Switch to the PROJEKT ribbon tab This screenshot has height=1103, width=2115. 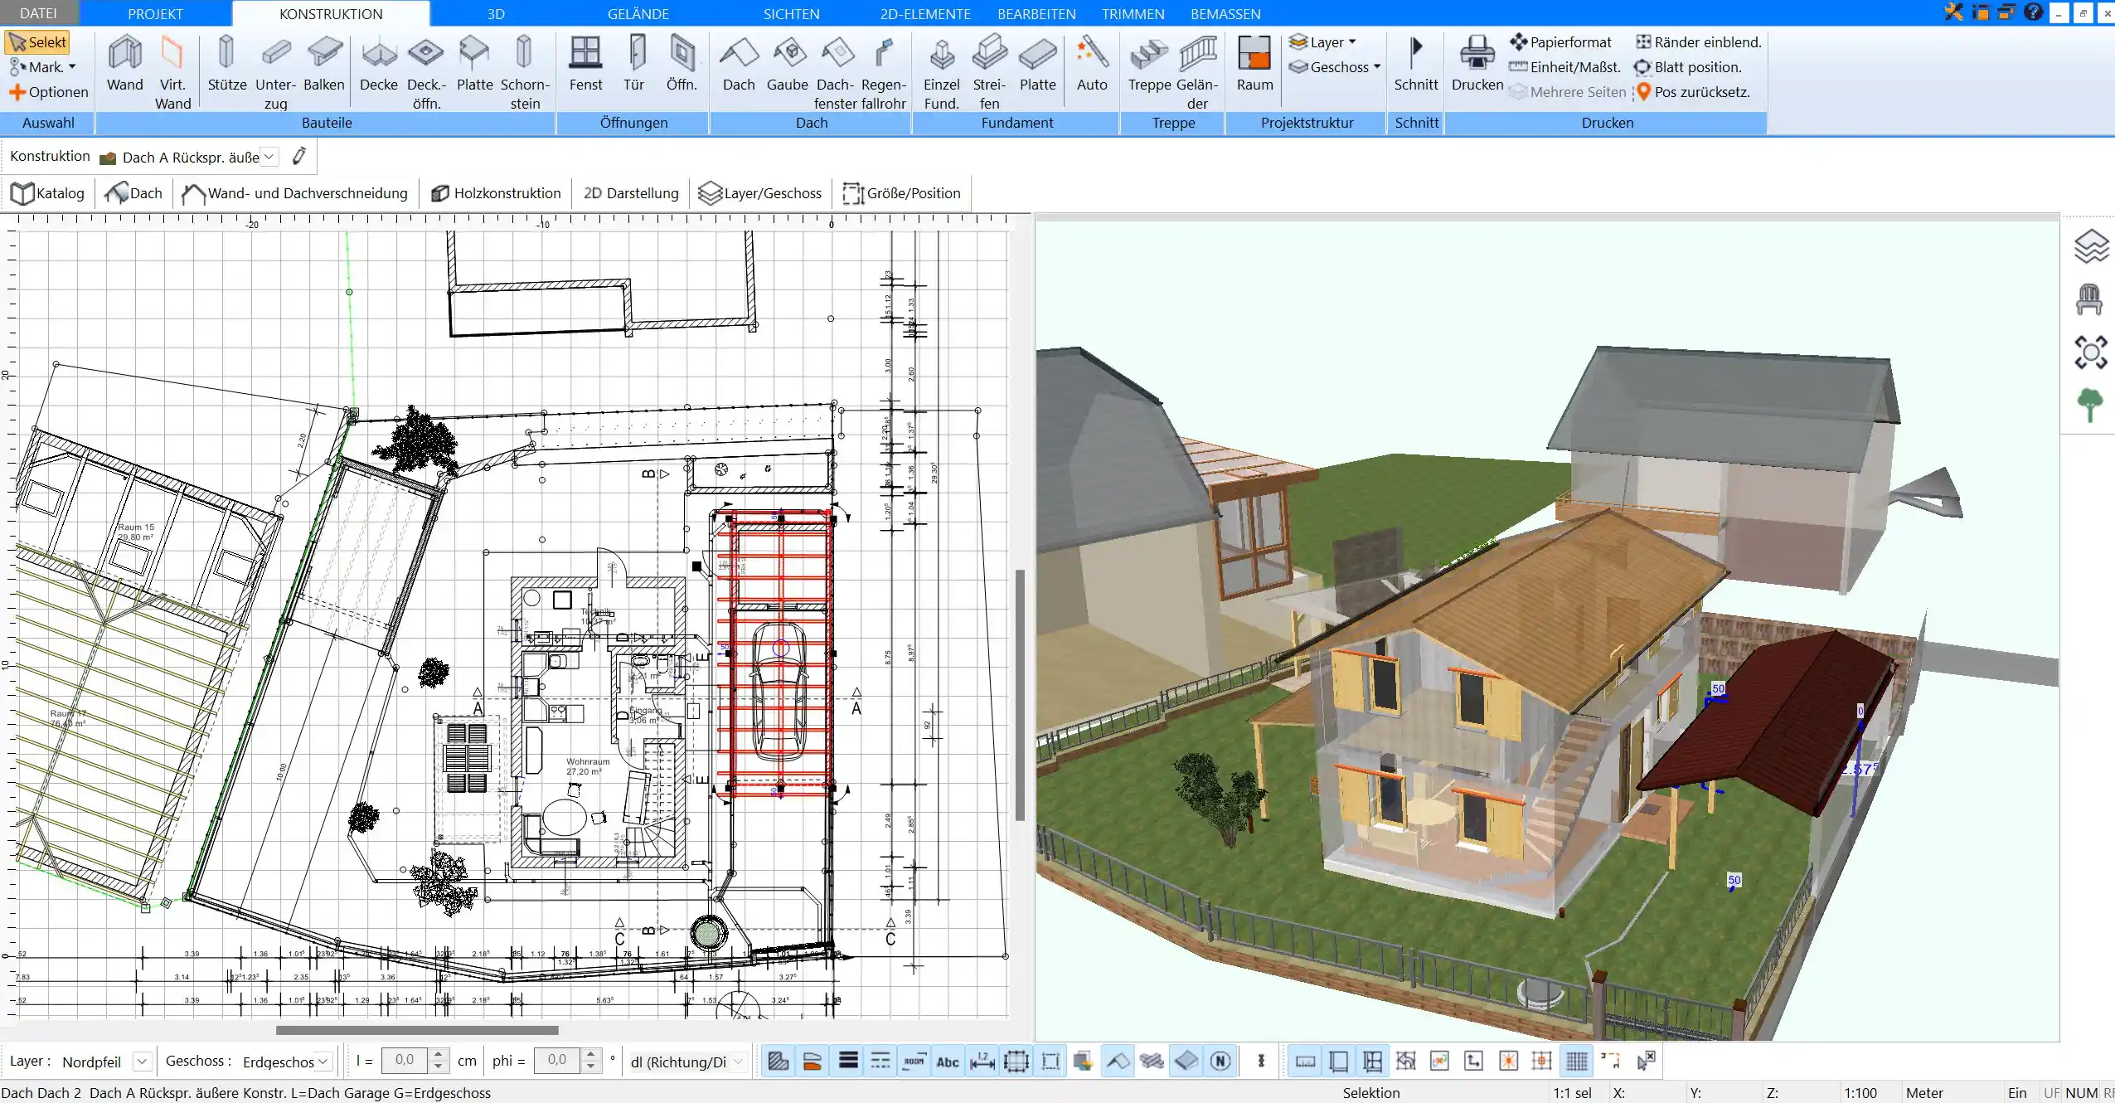point(155,13)
